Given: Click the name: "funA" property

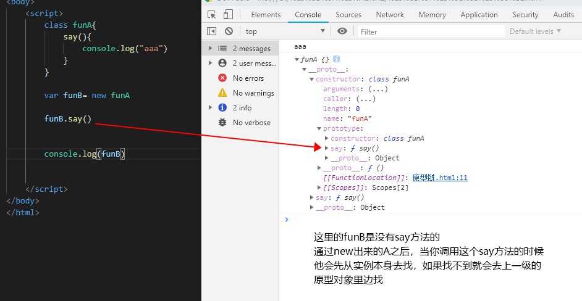Looking at the screenshot, I should (x=347, y=118).
